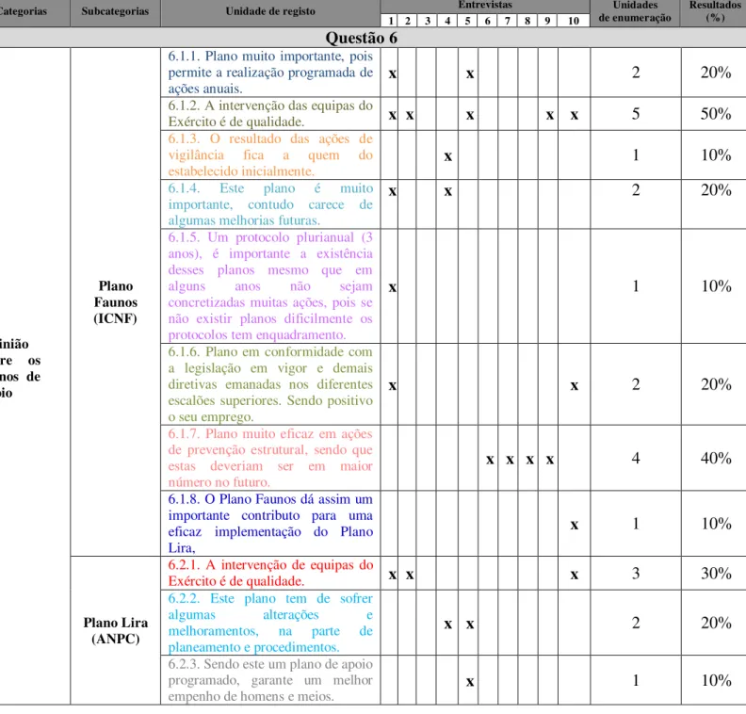Click the interview column header '10'
The height and width of the screenshot is (714, 746).
(x=574, y=21)
